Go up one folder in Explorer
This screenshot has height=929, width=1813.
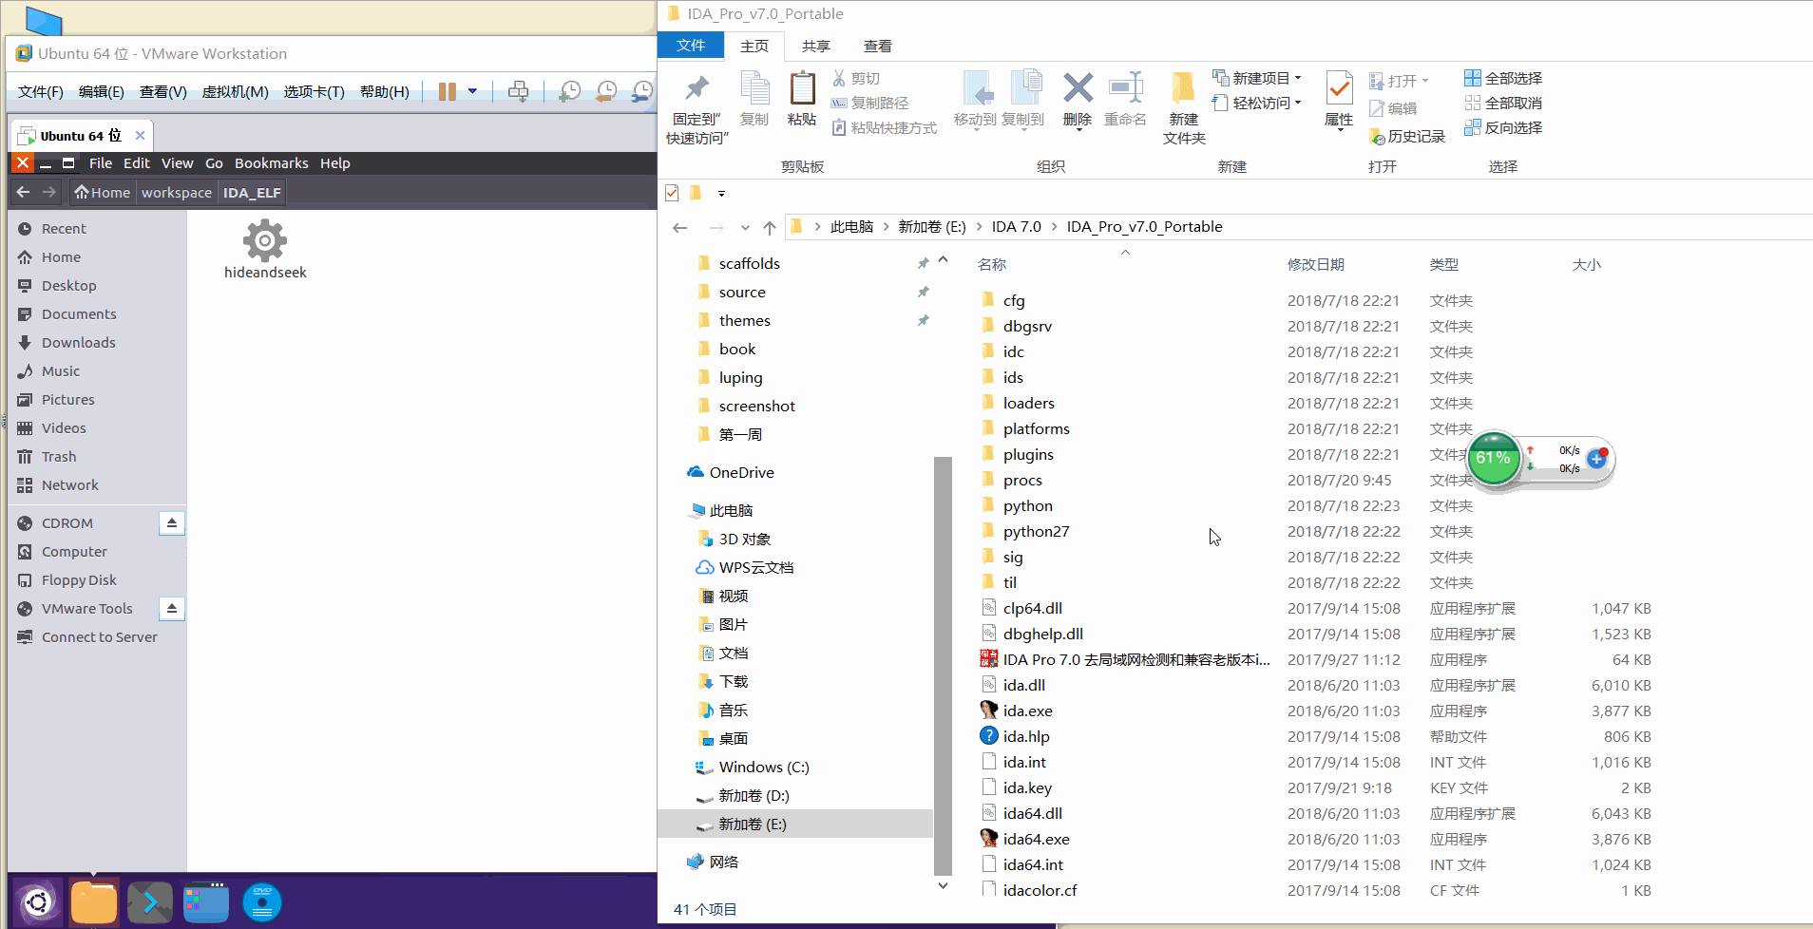click(769, 227)
